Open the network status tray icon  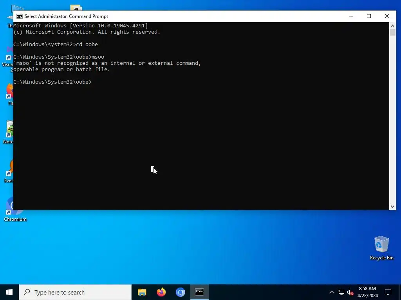[341, 292]
